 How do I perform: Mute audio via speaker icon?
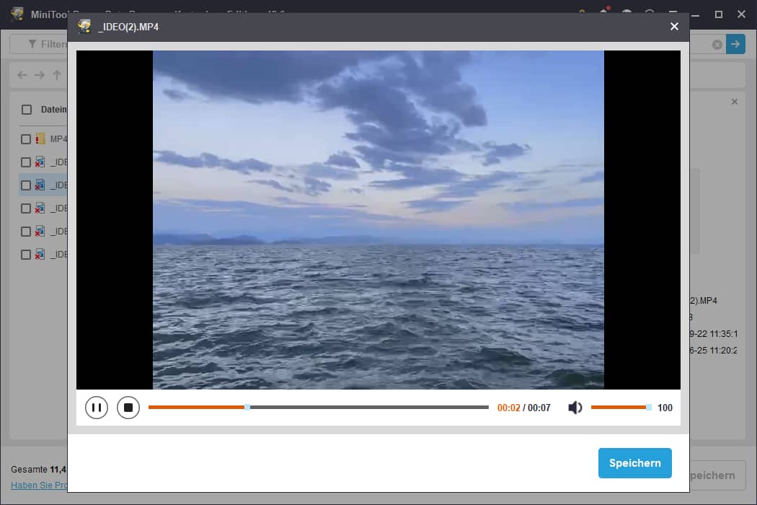pyautogui.click(x=575, y=408)
